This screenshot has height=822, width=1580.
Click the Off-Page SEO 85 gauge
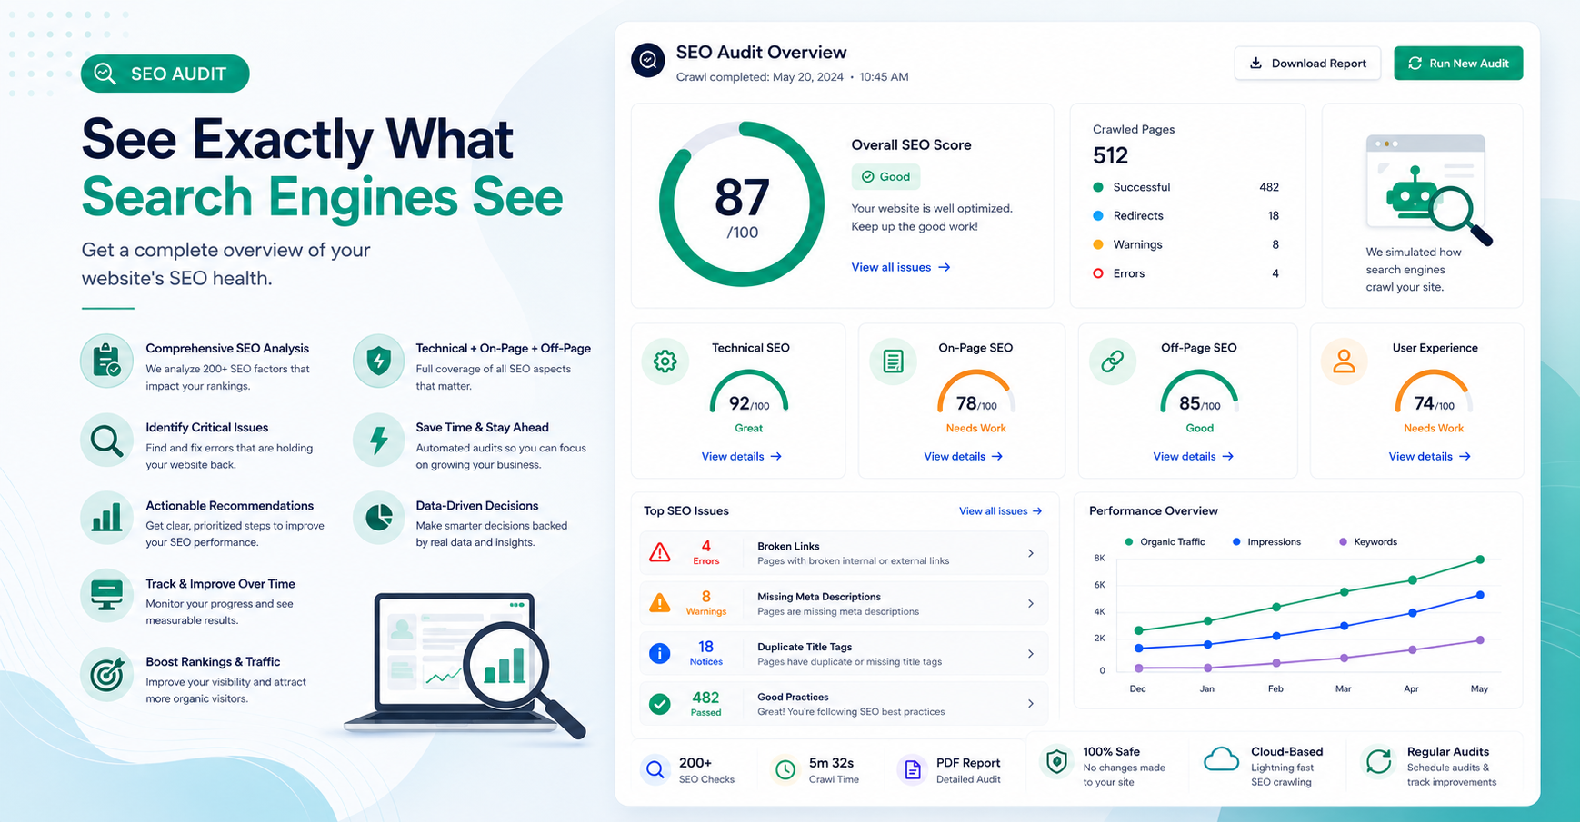[1199, 392]
